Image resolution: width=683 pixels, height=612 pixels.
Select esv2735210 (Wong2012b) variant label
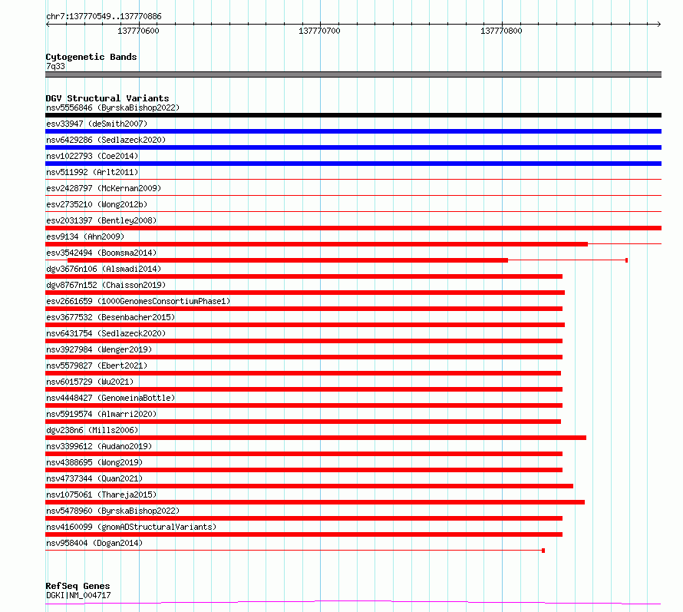[97, 204]
